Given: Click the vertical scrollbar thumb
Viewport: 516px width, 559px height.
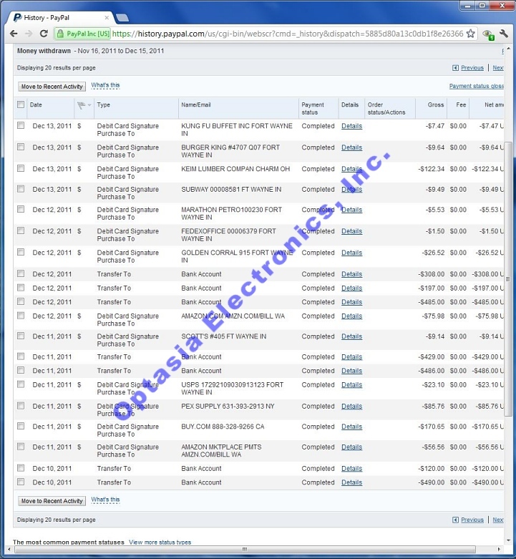Looking at the screenshot, I should (x=508, y=279).
